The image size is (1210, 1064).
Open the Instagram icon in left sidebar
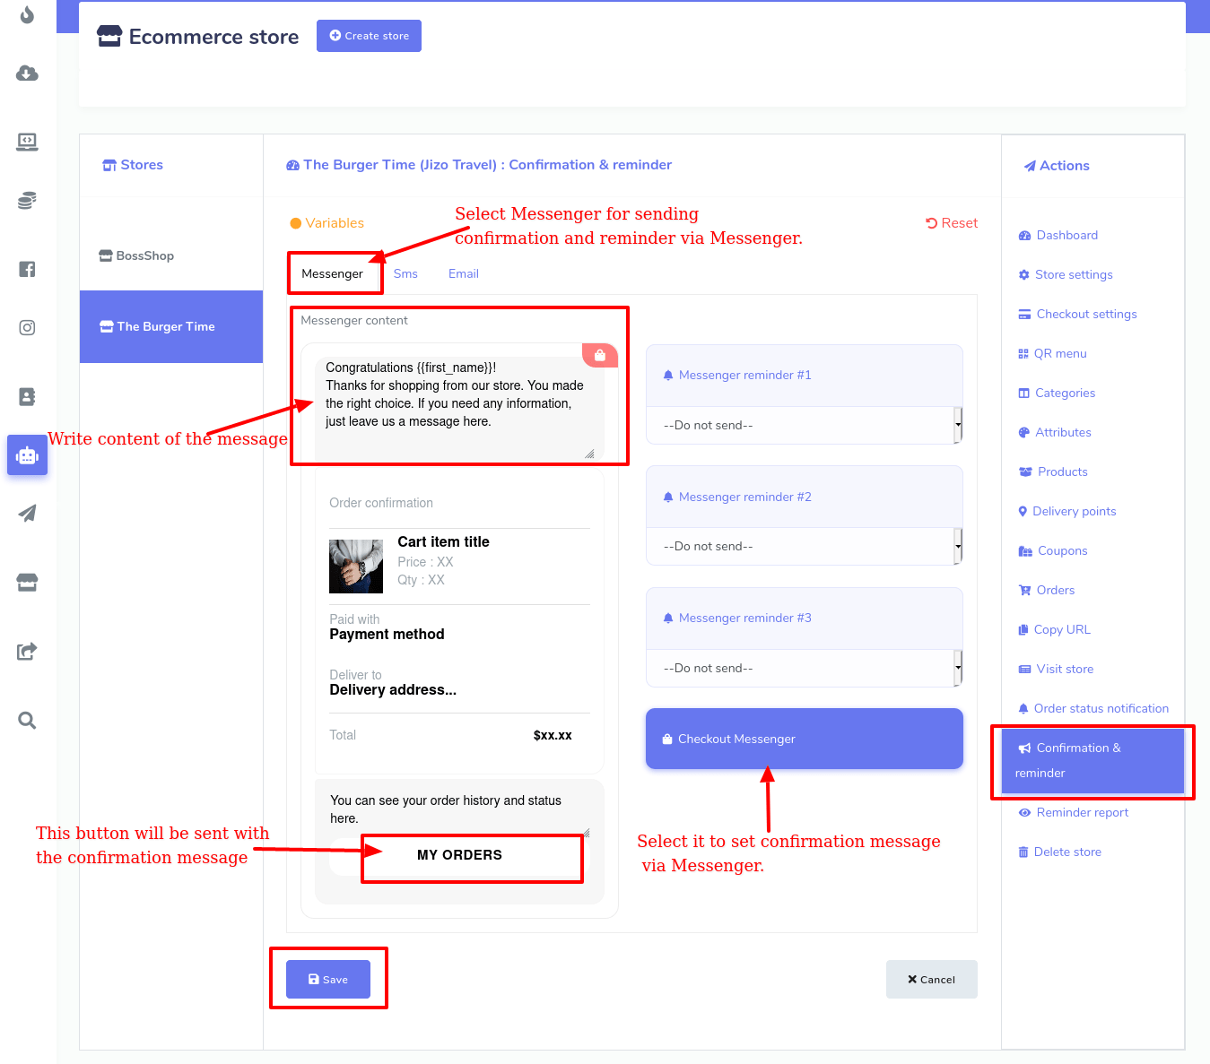pyautogui.click(x=27, y=328)
